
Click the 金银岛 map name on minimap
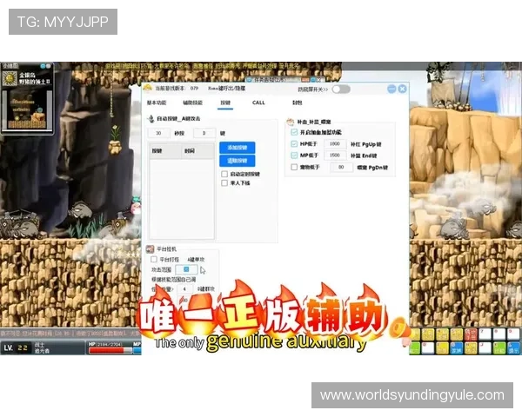click(27, 76)
